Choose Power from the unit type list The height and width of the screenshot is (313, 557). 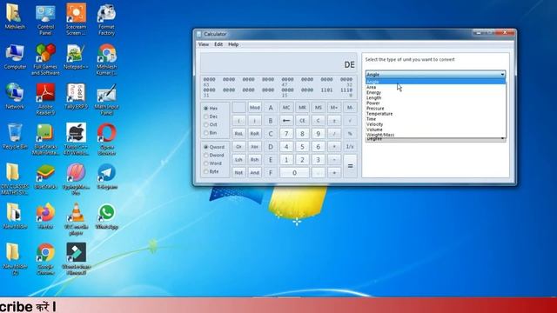point(435,103)
